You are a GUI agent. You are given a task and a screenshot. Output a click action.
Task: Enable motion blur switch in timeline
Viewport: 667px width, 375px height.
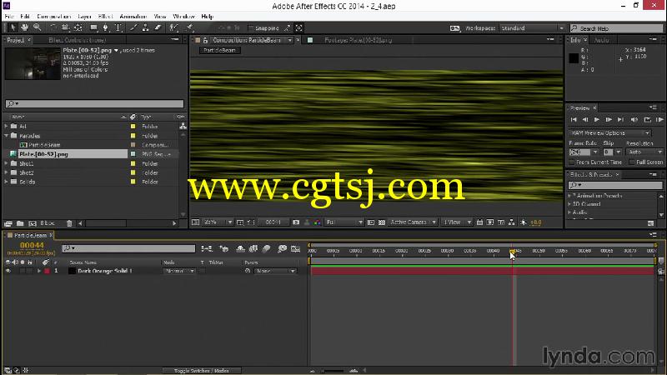[266, 248]
